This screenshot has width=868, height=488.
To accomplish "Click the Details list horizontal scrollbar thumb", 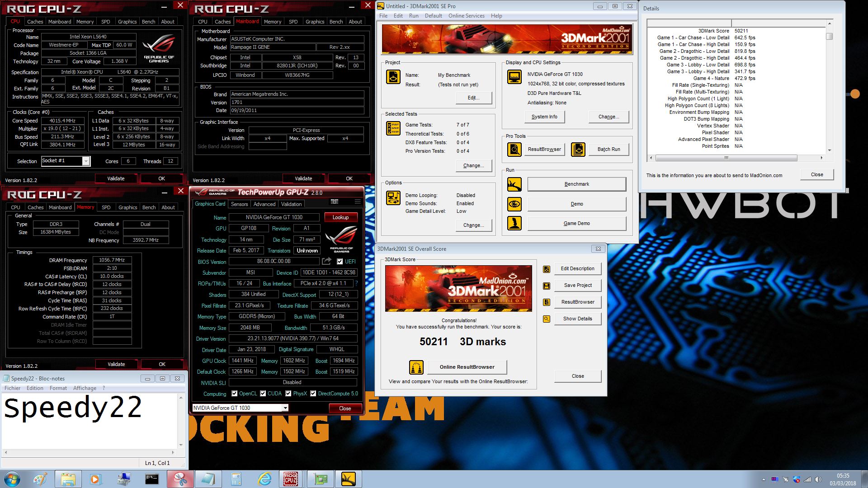I will pos(726,158).
